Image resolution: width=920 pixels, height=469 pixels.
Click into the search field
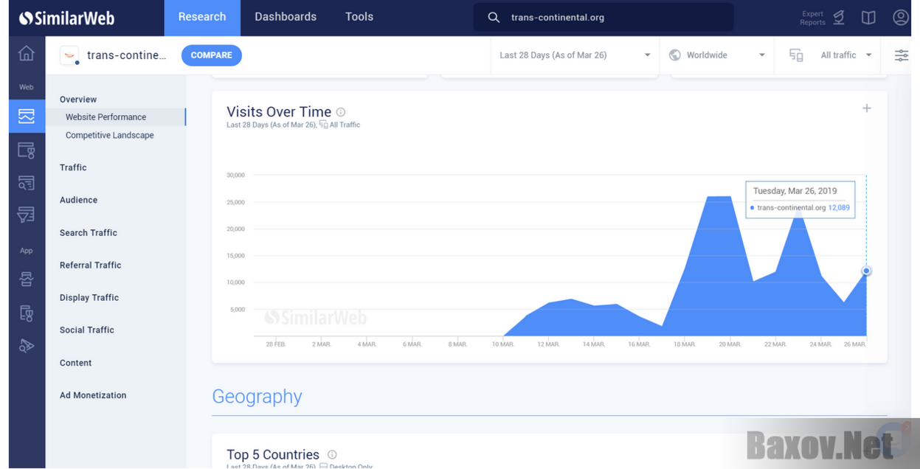pyautogui.click(x=603, y=17)
